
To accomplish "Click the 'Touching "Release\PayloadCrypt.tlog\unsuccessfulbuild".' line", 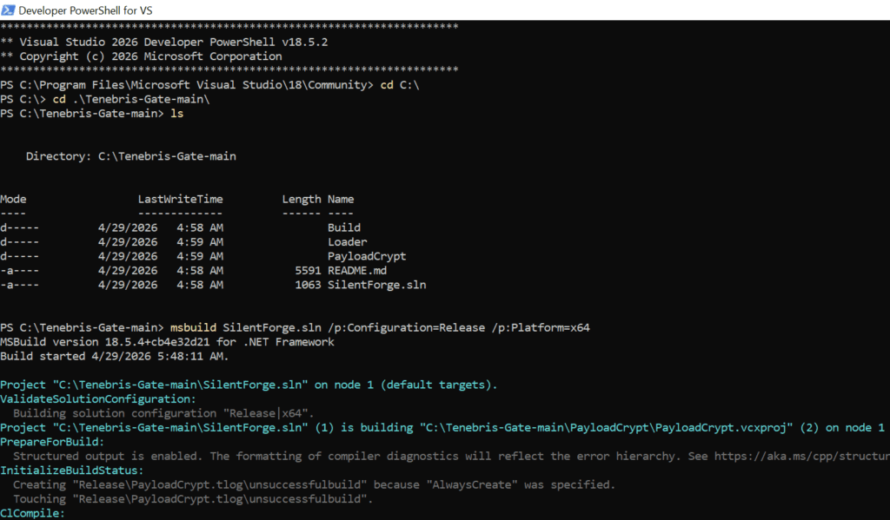I will pos(193,499).
